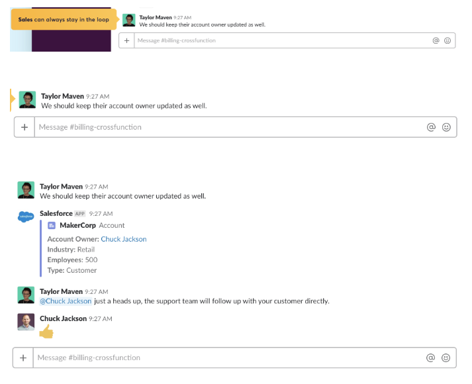
Task: Open emoji picker in top message box
Action: [448, 40]
